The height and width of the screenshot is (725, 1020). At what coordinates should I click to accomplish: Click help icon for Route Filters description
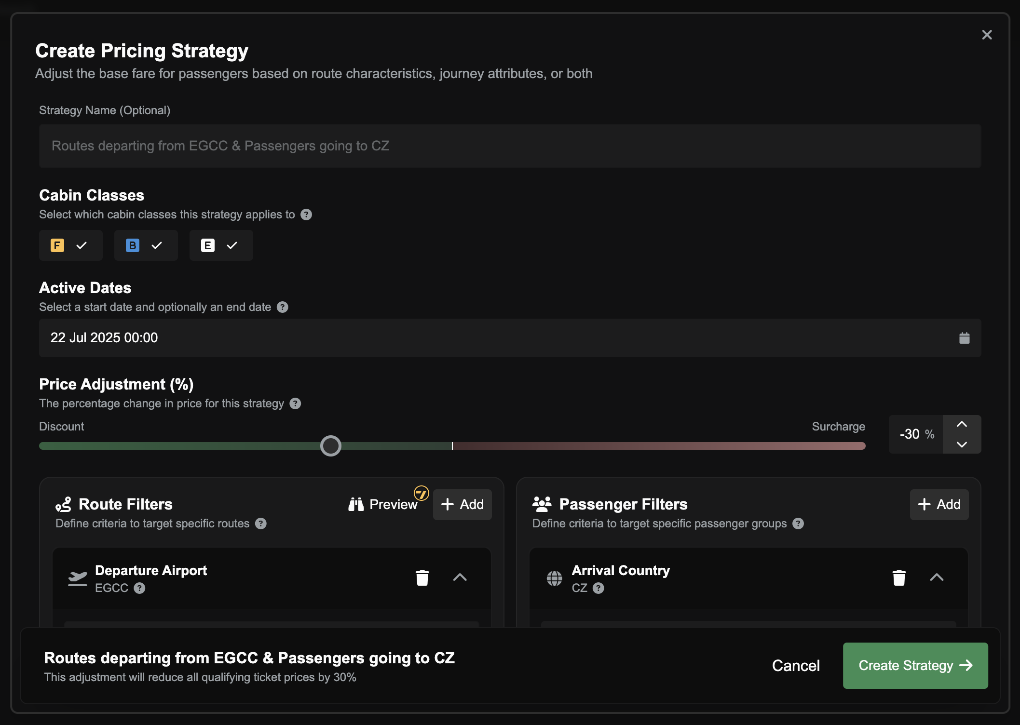point(261,524)
